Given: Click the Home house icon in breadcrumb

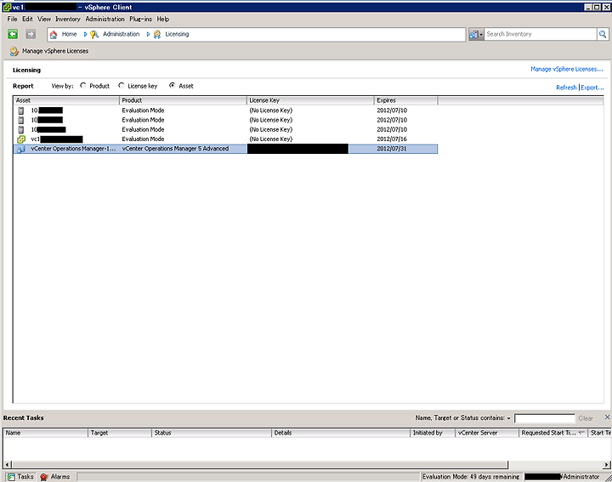Looking at the screenshot, I should (x=54, y=34).
